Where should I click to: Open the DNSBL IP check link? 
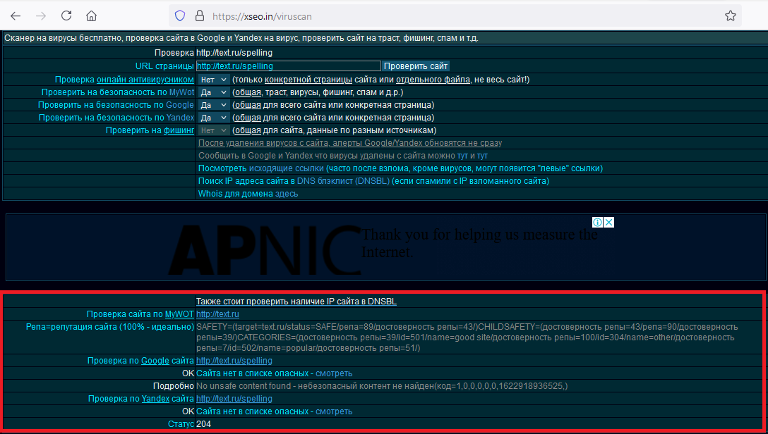(296, 302)
